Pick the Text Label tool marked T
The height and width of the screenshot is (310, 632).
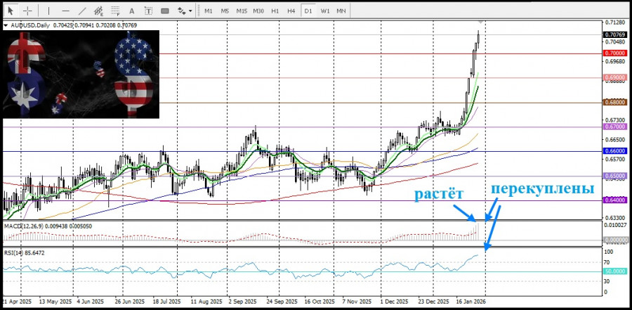pyautogui.click(x=148, y=11)
